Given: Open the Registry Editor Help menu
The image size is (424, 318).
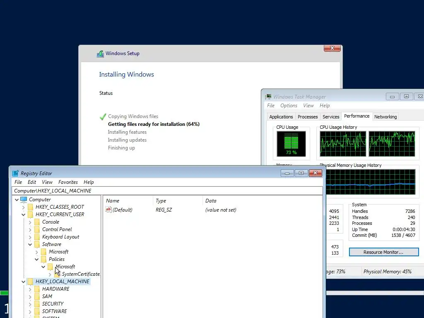Looking at the screenshot, I should pos(89,182).
